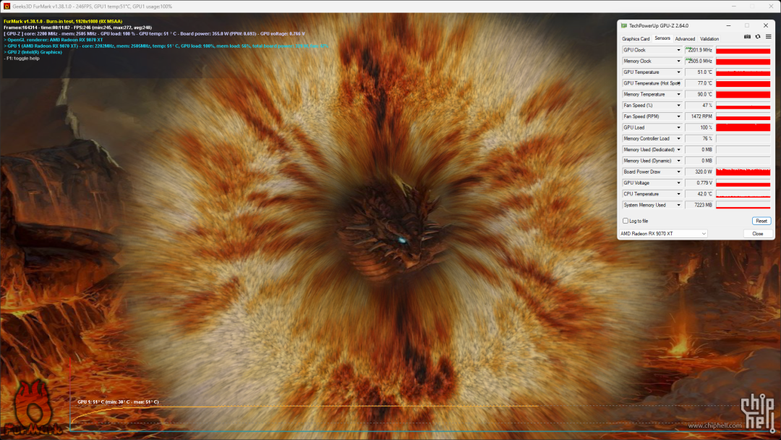Image resolution: width=781 pixels, height=440 pixels.
Task: Click the 0.779 V GPU Voltage value
Action: click(x=699, y=183)
